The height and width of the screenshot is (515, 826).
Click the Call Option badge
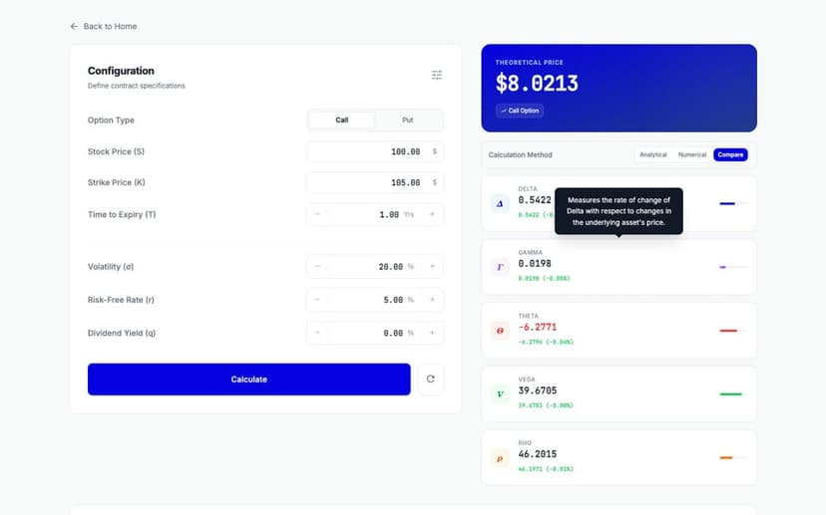(520, 111)
